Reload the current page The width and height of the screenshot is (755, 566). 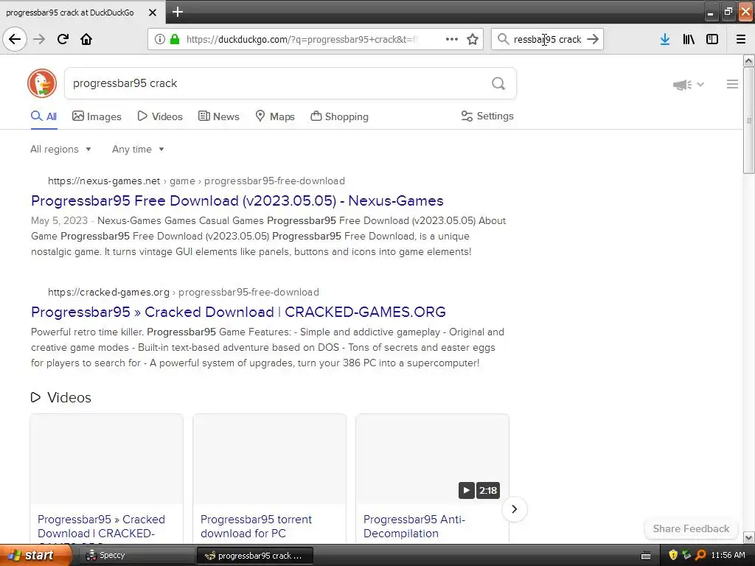pos(63,39)
